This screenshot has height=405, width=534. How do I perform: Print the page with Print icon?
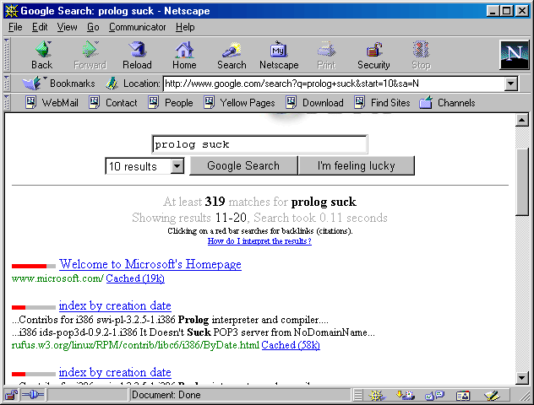click(x=326, y=55)
